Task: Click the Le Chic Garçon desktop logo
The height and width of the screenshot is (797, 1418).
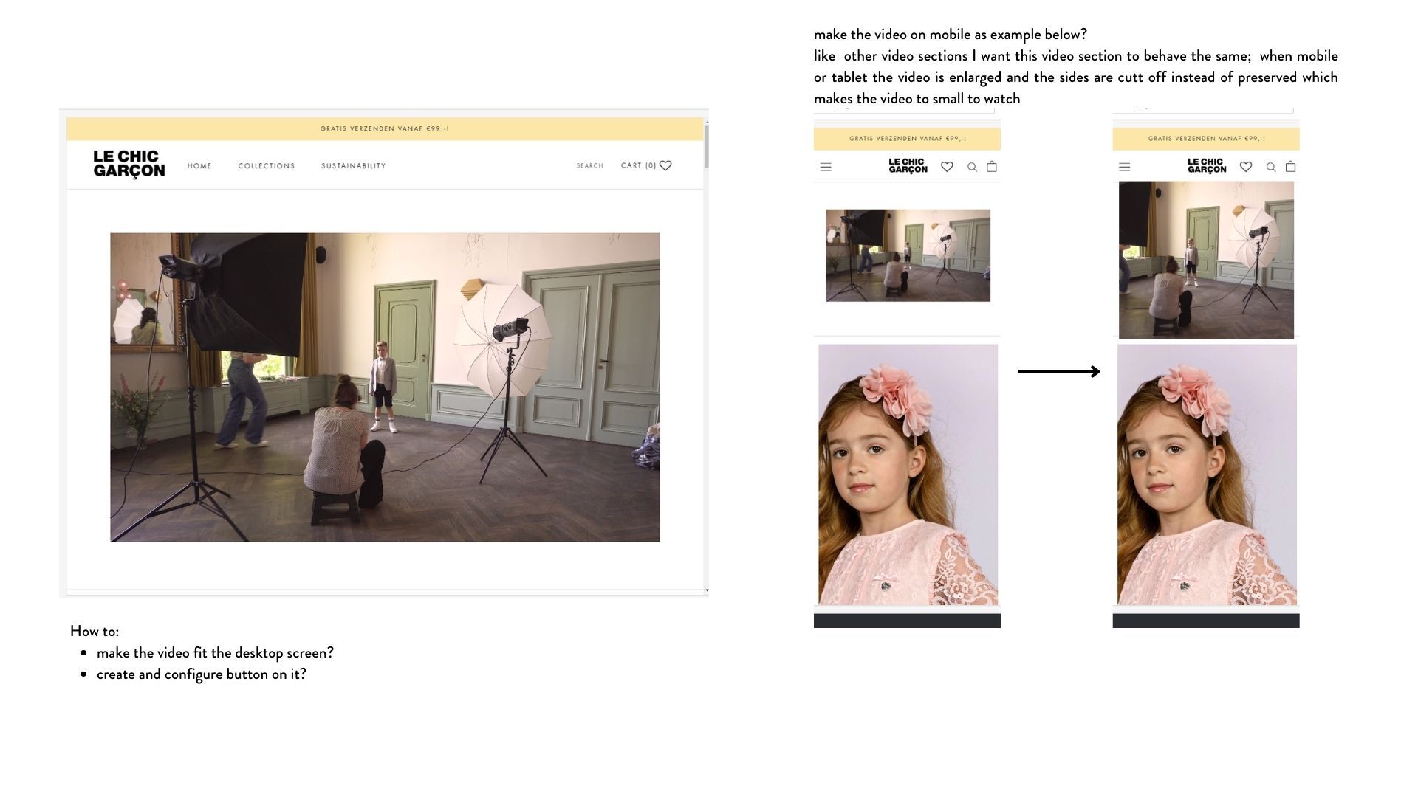Action: pyautogui.click(x=129, y=164)
